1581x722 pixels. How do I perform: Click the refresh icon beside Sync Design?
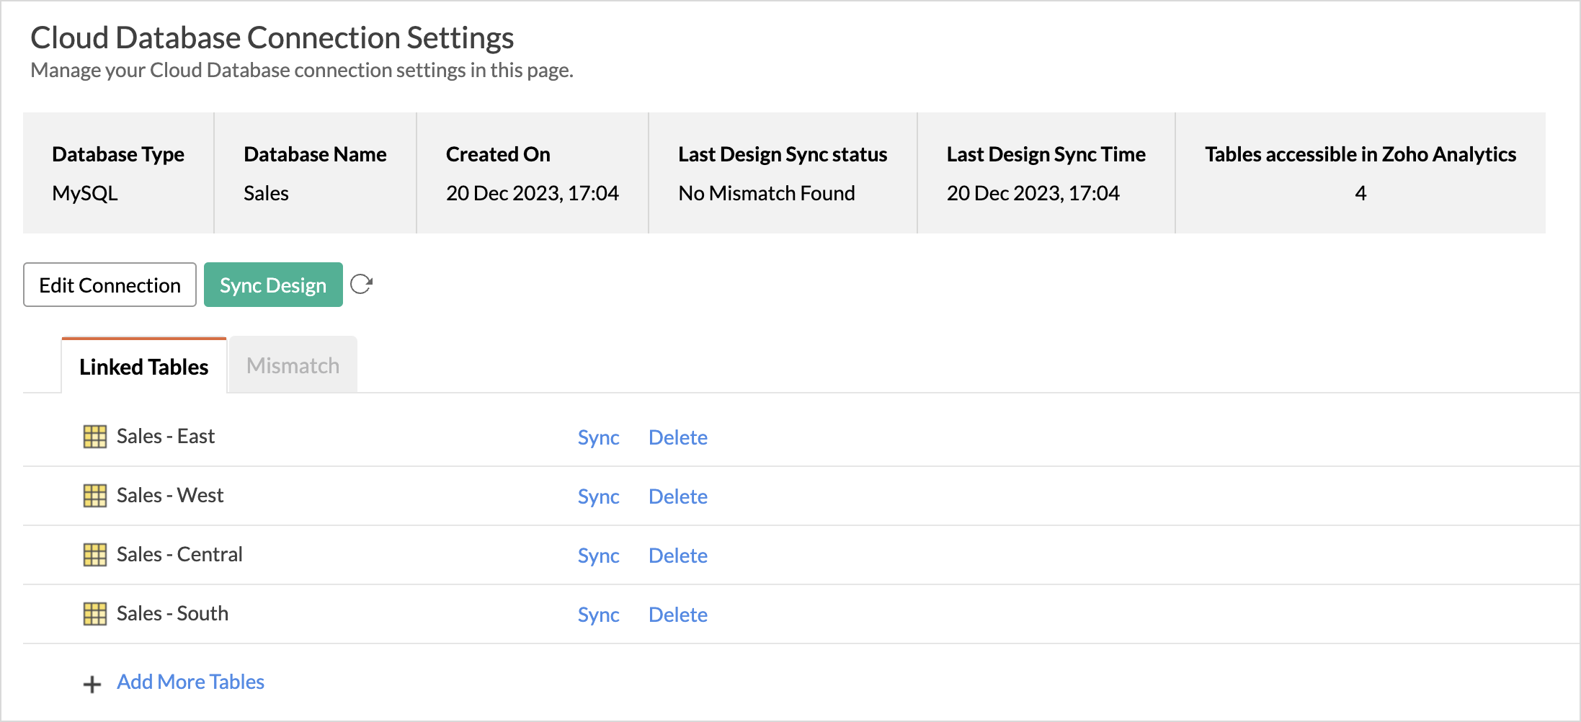coord(361,285)
